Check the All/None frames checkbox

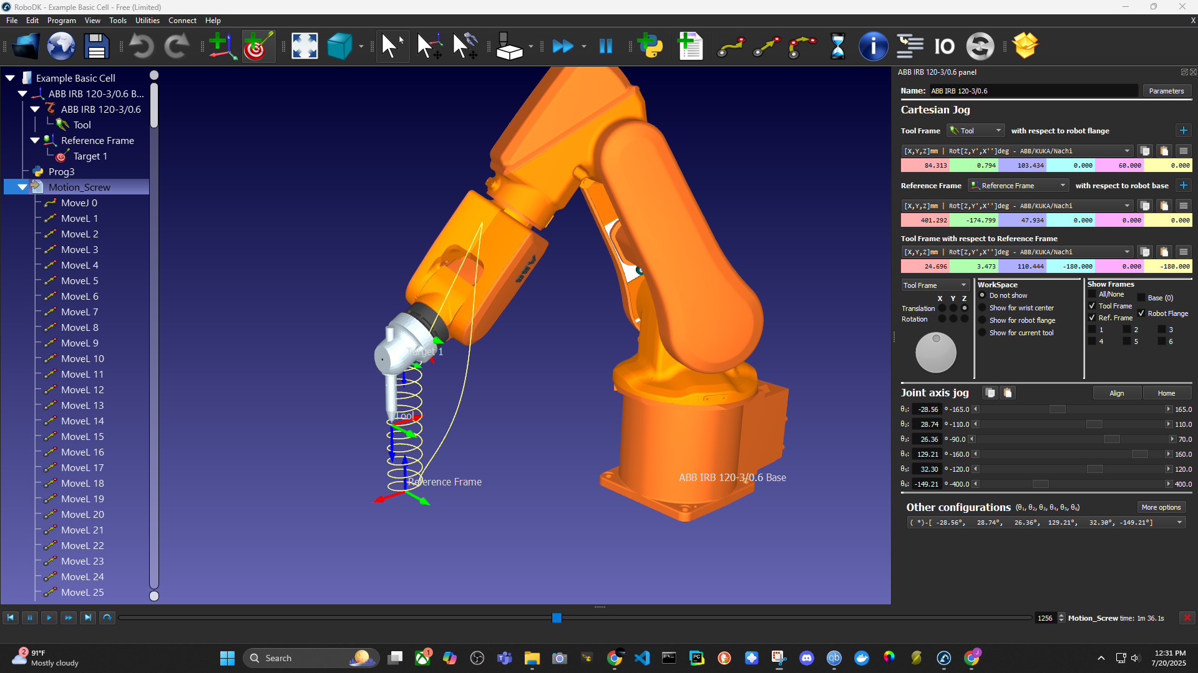click(1092, 294)
